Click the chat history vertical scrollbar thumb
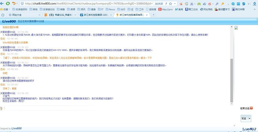 tap(231, 80)
